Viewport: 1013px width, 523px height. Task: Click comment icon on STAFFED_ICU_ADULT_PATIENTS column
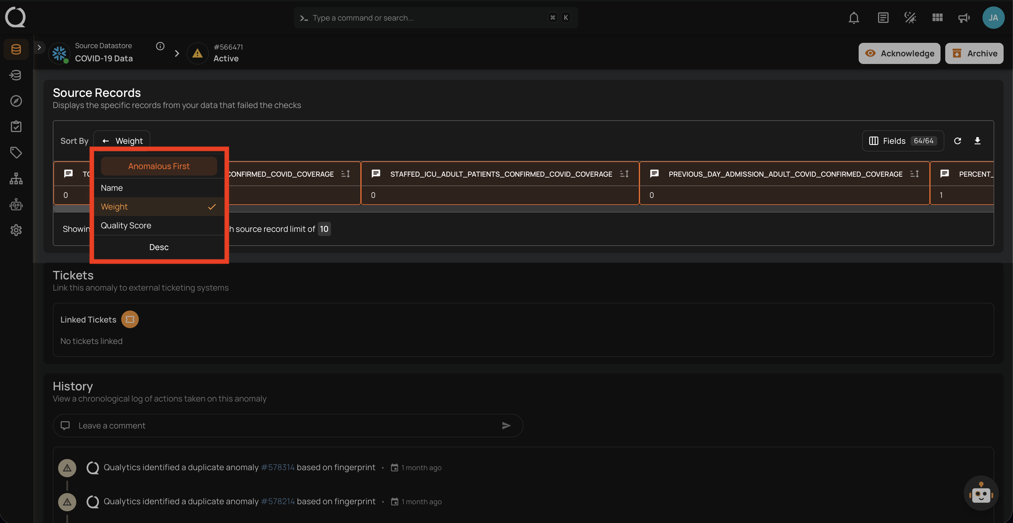376,174
